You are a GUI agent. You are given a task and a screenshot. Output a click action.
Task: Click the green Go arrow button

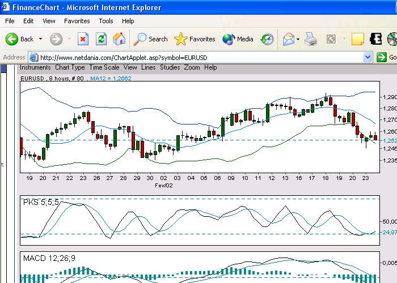tap(382, 57)
